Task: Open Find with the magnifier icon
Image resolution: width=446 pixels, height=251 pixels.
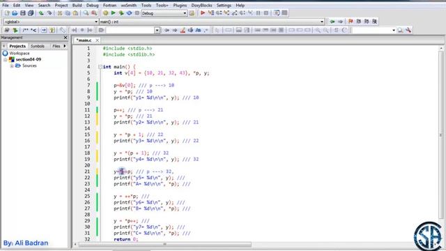Action: (x=86, y=13)
